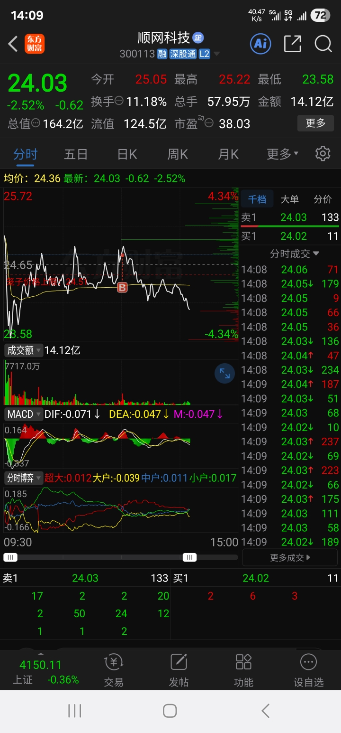Tap the left handle of time range slider
341x733 pixels.
pos(10,557)
